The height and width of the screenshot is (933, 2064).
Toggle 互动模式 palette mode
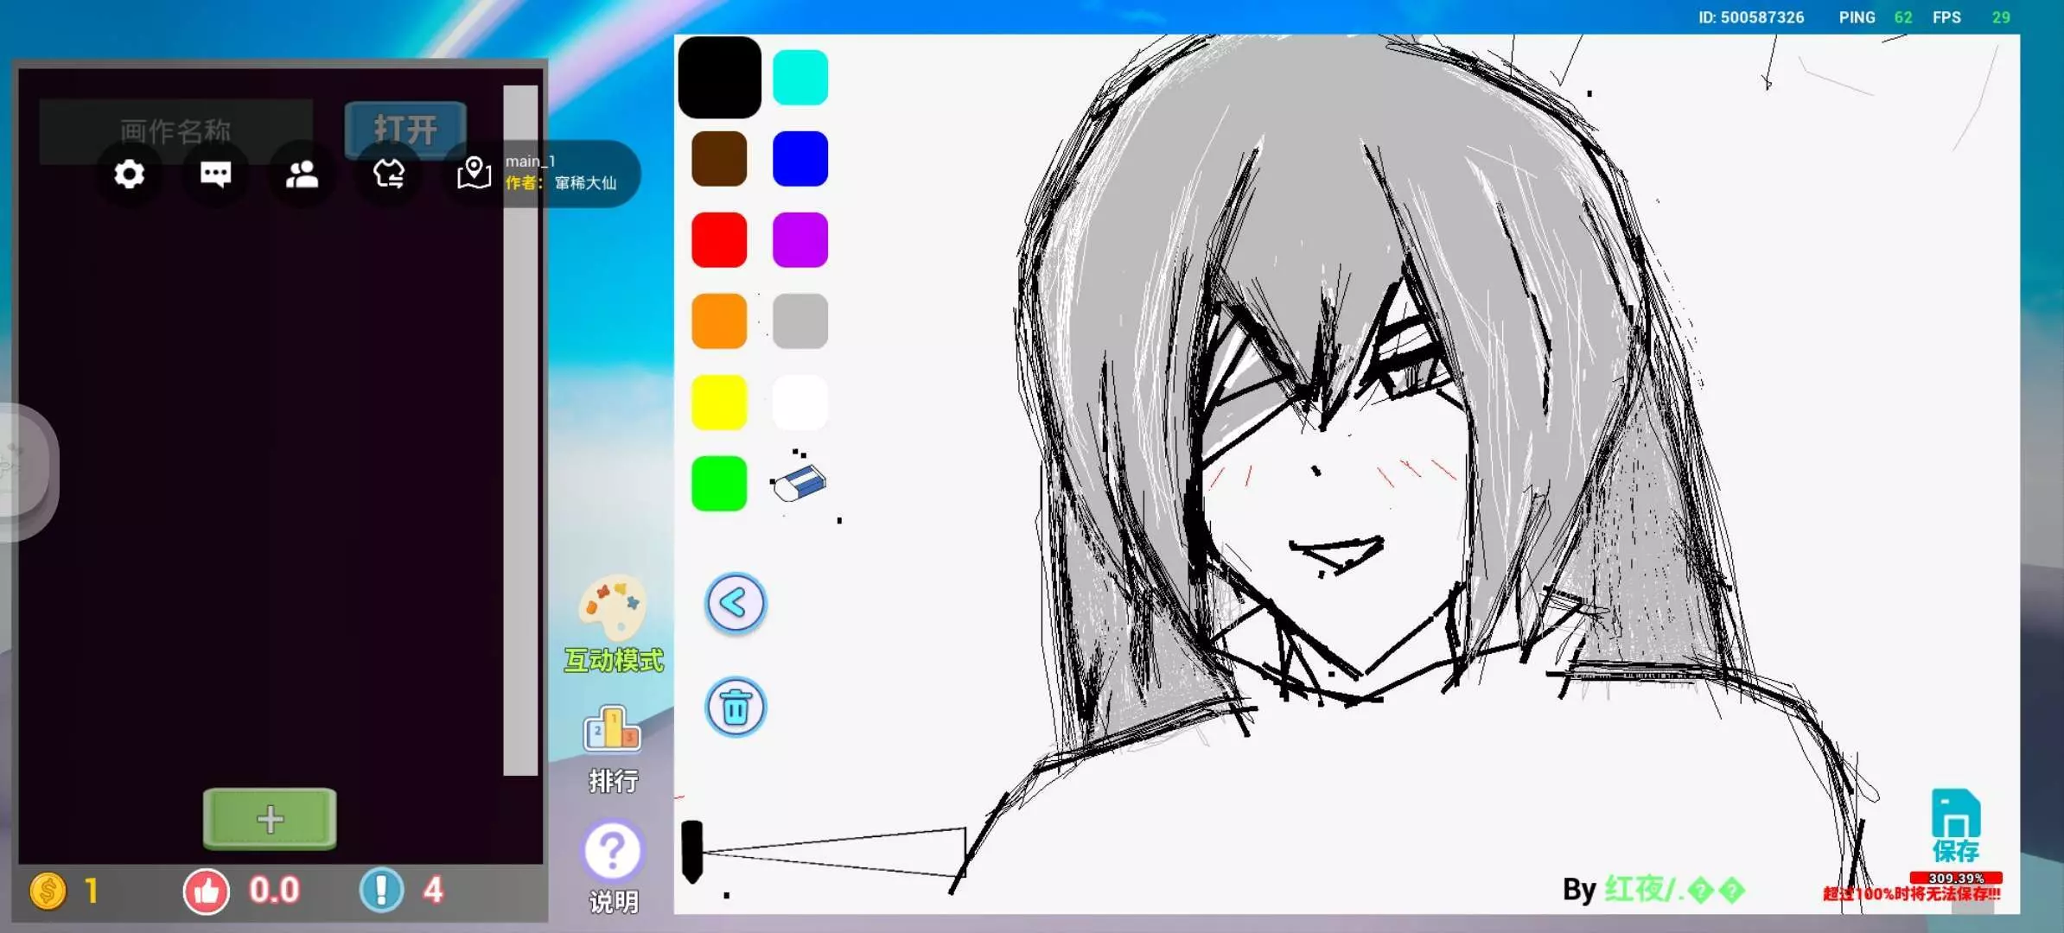click(613, 624)
